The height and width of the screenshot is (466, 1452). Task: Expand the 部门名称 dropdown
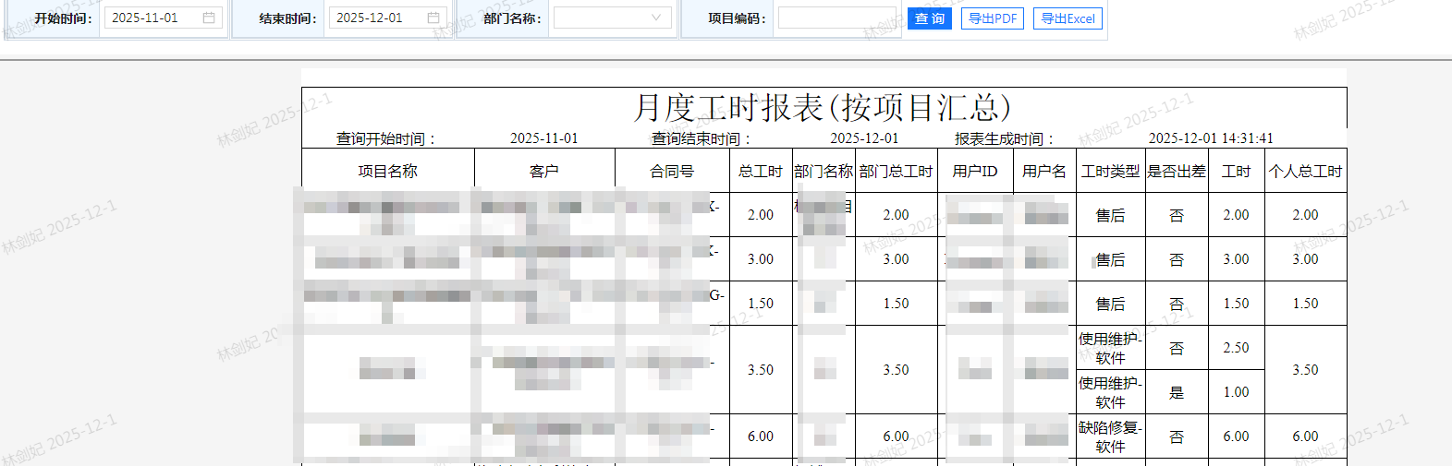coord(613,18)
